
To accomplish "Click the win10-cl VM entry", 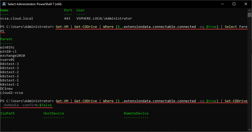I will pyautogui.click(x=8, y=52).
